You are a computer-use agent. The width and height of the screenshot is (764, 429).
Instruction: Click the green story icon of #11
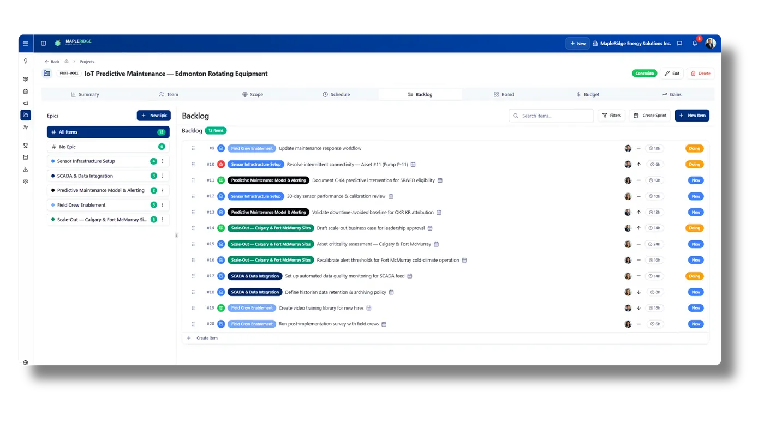coord(221,180)
